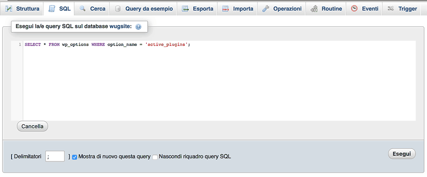This screenshot has width=427, height=177.
Task: Click the Importa tab icon
Action: click(225, 9)
